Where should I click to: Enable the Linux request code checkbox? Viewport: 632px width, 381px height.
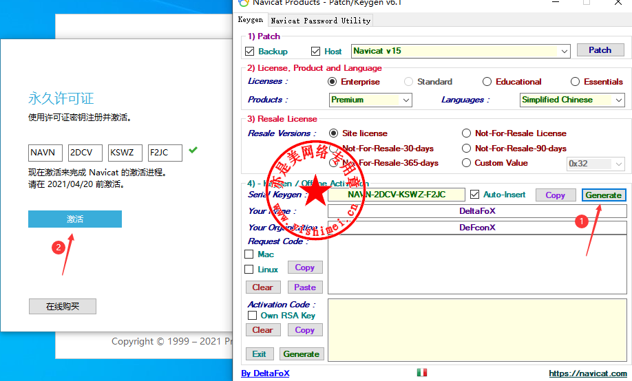pos(249,269)
